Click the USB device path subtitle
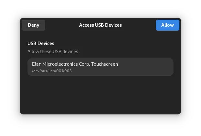Screen dimensions: 201x136 point(52,71)
